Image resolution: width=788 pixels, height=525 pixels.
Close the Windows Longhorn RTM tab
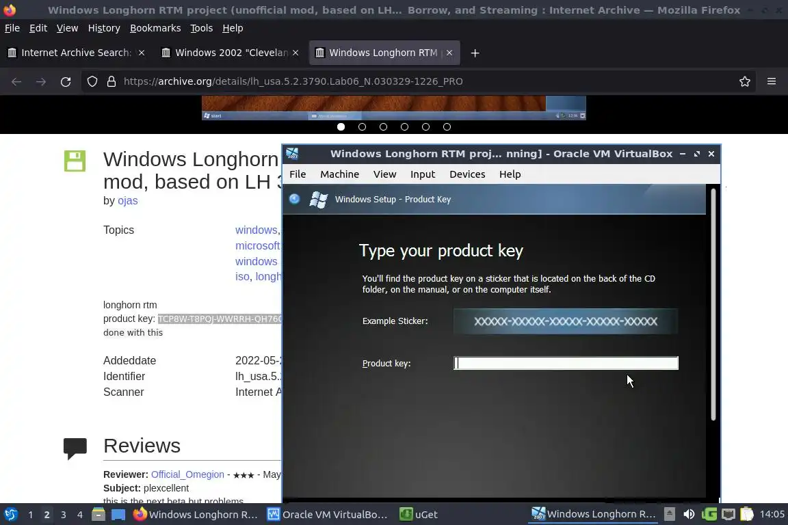click(x=449, y=53)
